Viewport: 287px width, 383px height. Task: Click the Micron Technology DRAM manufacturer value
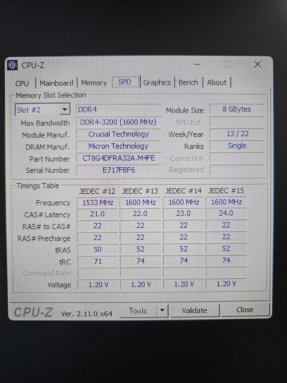coord(118,146)
